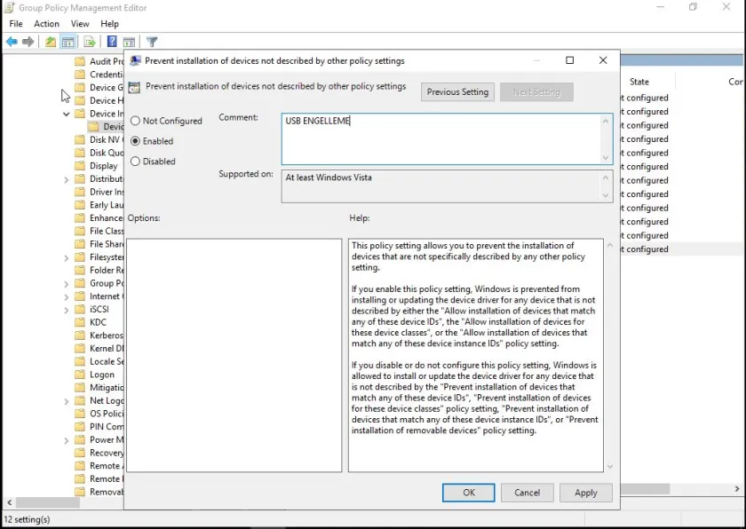
Task: Click the Filter funnel icon
Action: pos(152,42)
